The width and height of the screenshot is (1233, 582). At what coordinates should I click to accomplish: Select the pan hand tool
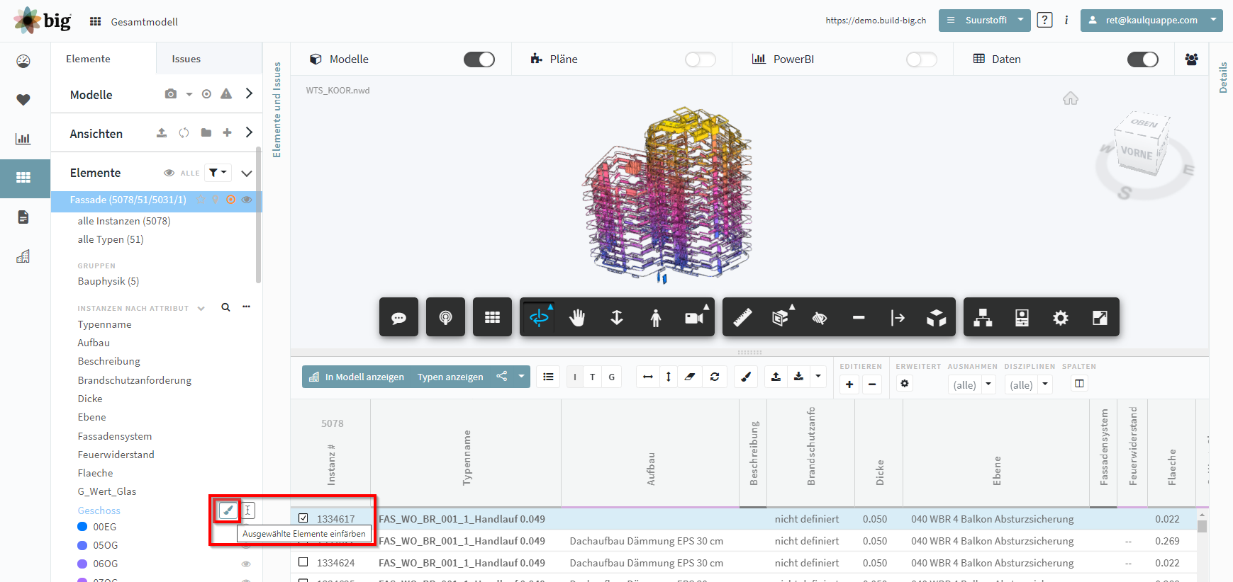click(x=577, y=318)
